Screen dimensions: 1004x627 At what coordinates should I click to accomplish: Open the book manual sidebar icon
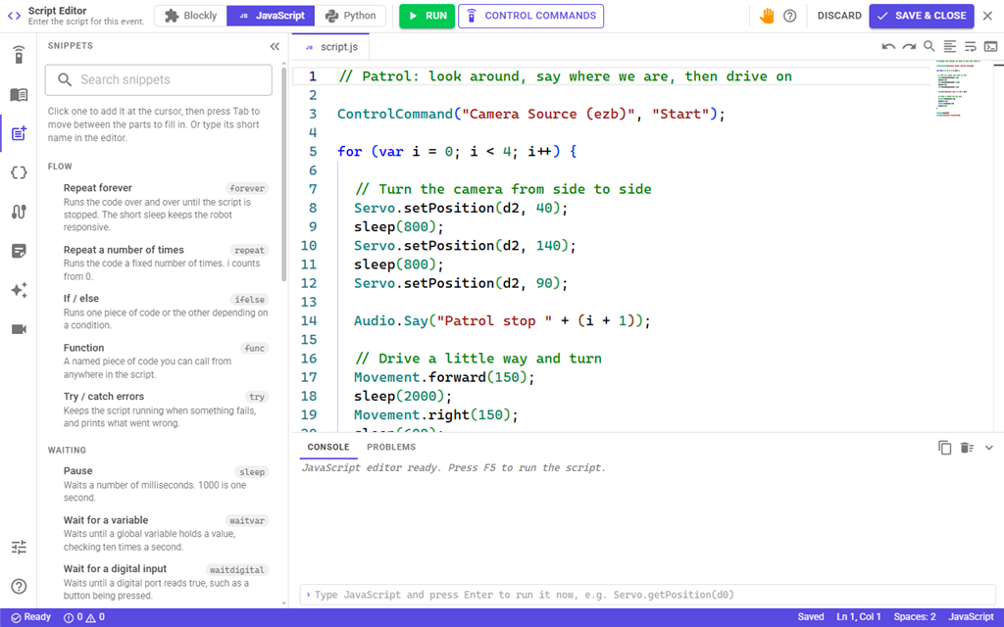(19, 95)
